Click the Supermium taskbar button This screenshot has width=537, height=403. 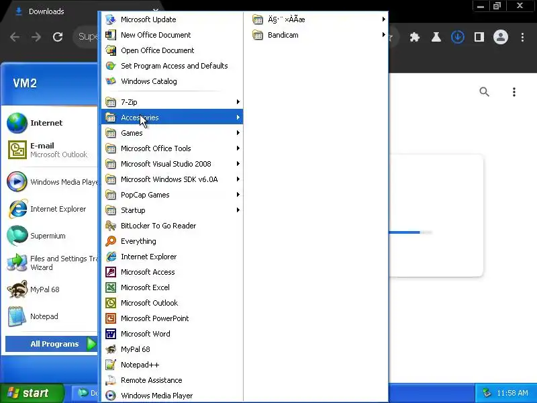point(86,393)
